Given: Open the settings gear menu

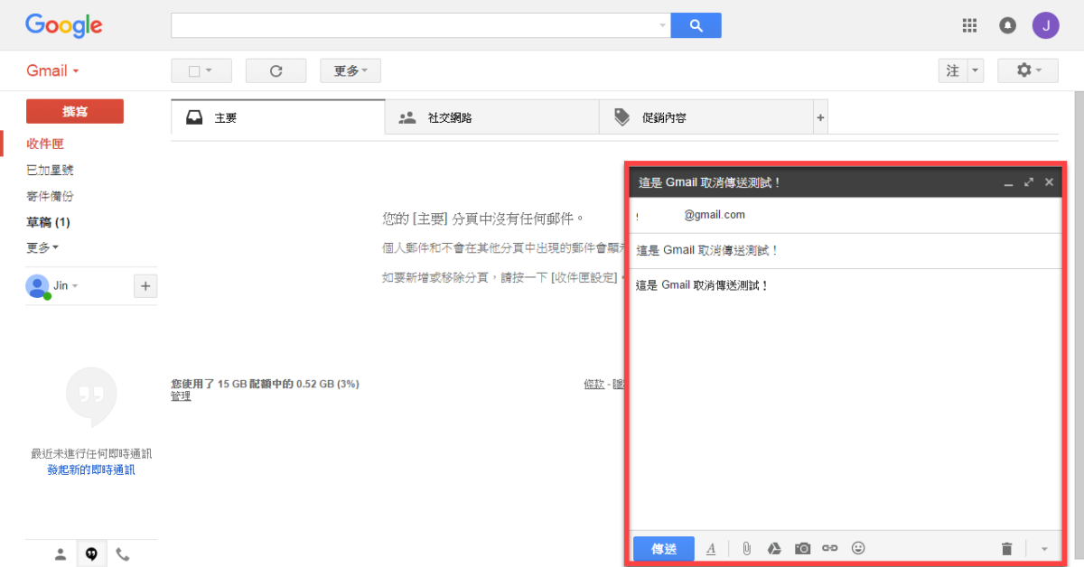Looking at the screenshot, I should [1028, 70].
